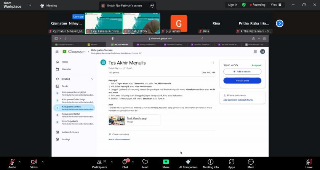Open the shared screen options ellipsis menu
The image size is (320, 170).
pyautogui.click(x=152, y=5)
